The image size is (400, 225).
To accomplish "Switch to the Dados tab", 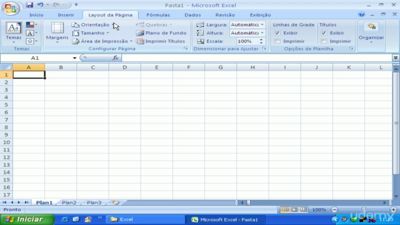I will tap(192, 15).
